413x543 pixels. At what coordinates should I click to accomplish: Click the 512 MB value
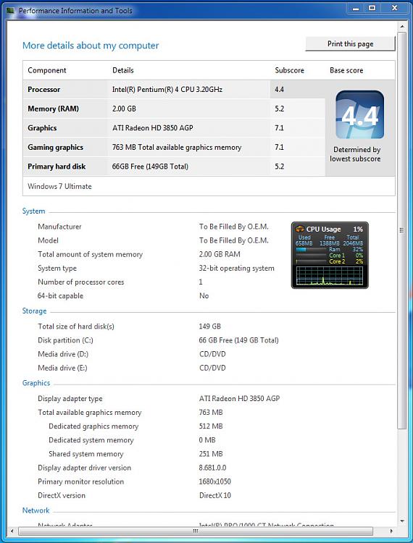[211, 426]
